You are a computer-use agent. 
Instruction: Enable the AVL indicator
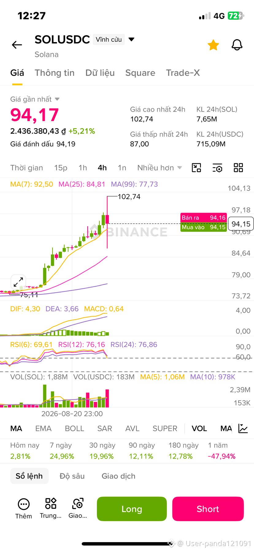[x=133, y=428]
